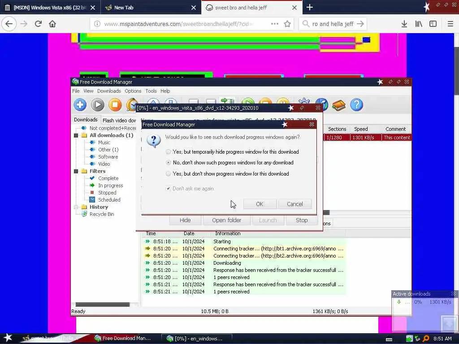Select the Software category
Viewport: 459px width, 344px height.
click(x=108, y=157)
